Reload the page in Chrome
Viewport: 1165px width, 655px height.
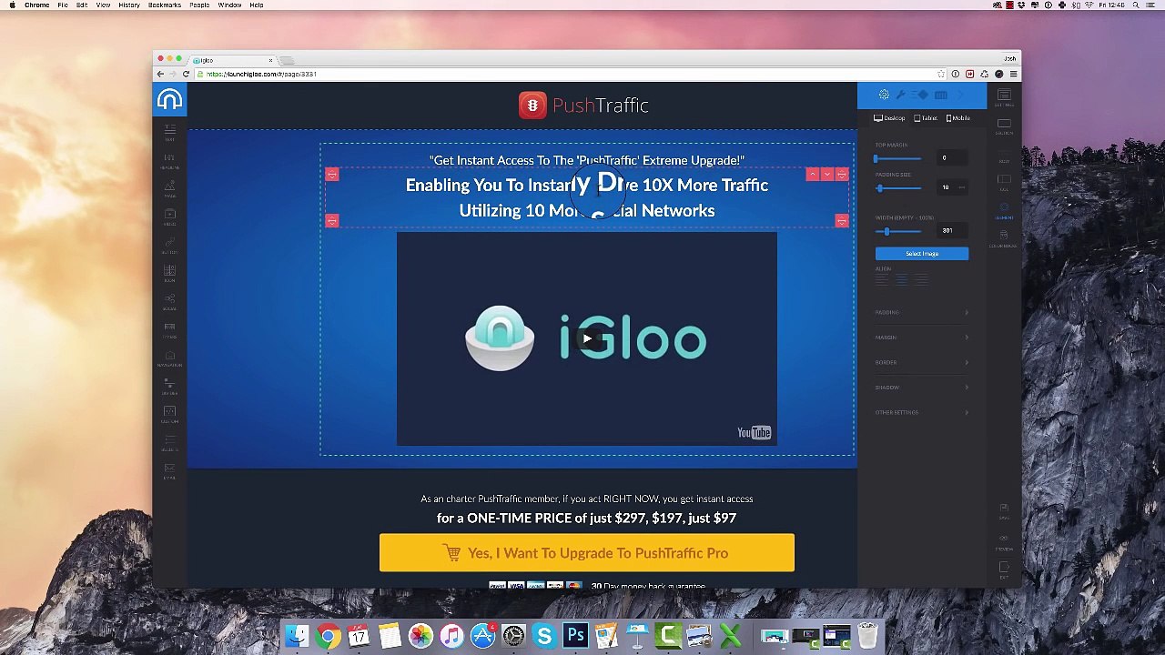pos(187,74)
